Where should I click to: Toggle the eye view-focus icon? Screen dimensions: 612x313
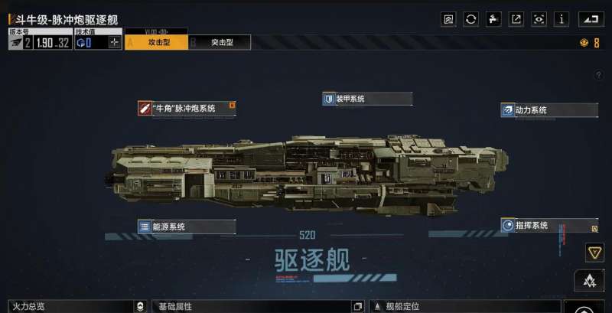(539, 19)
